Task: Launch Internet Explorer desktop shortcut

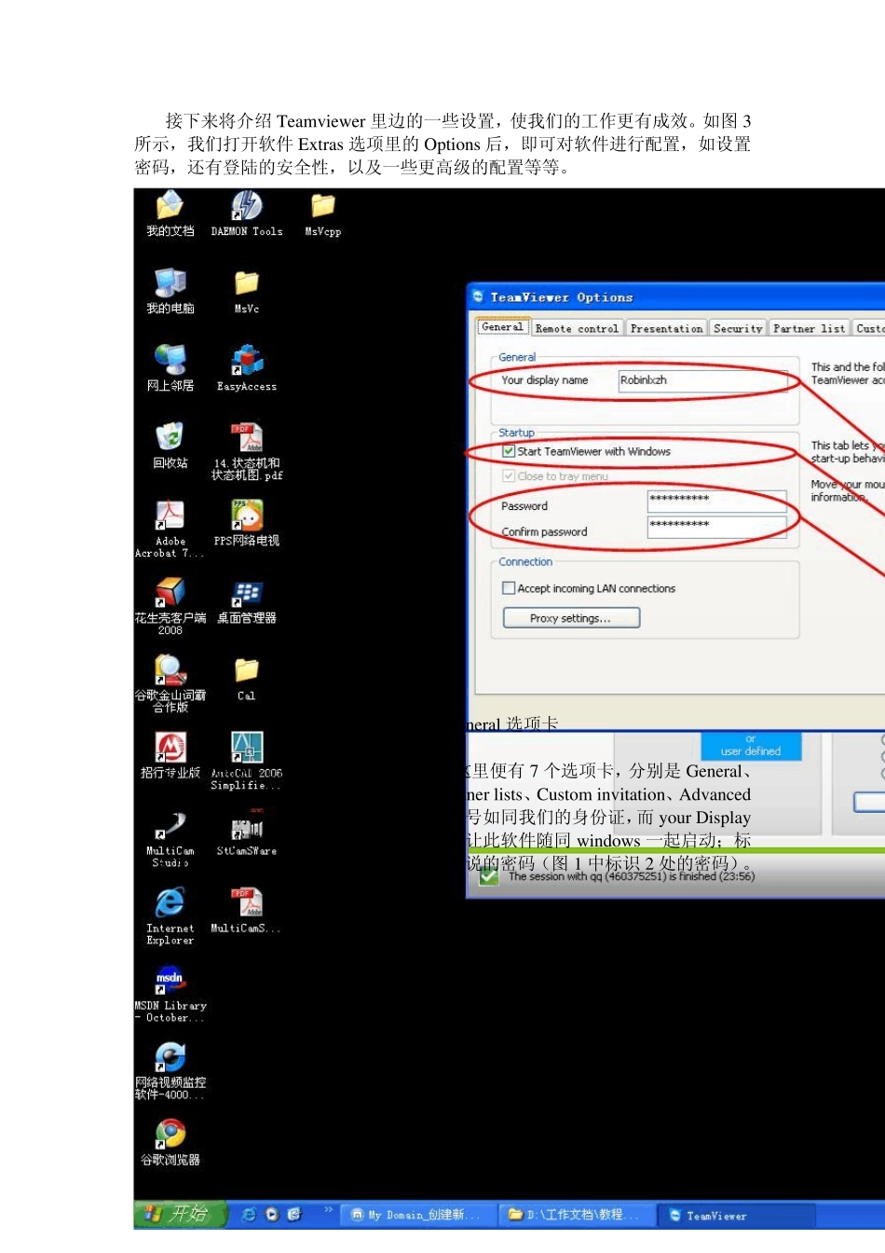Action: [170, 916]
